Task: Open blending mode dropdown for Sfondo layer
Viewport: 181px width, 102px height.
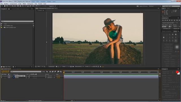Action: pyautogui.click(x=51, y=78)
